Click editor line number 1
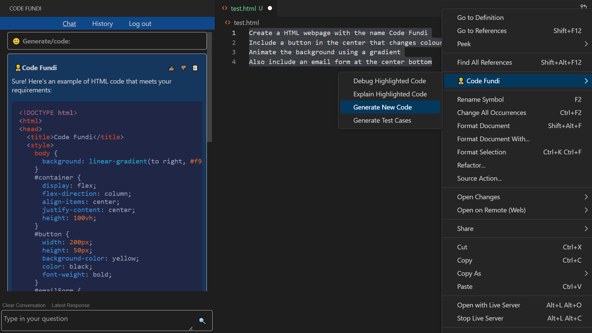Screen dimensions: 592x333 (x=234, y=33)
